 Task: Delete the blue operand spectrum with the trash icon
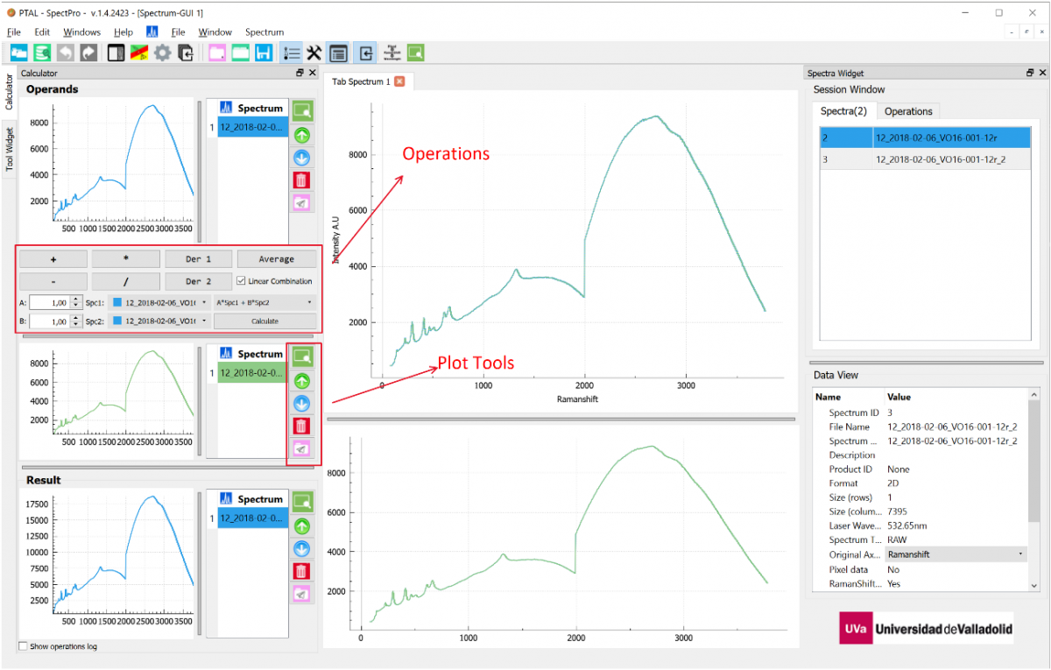(302, 180)
